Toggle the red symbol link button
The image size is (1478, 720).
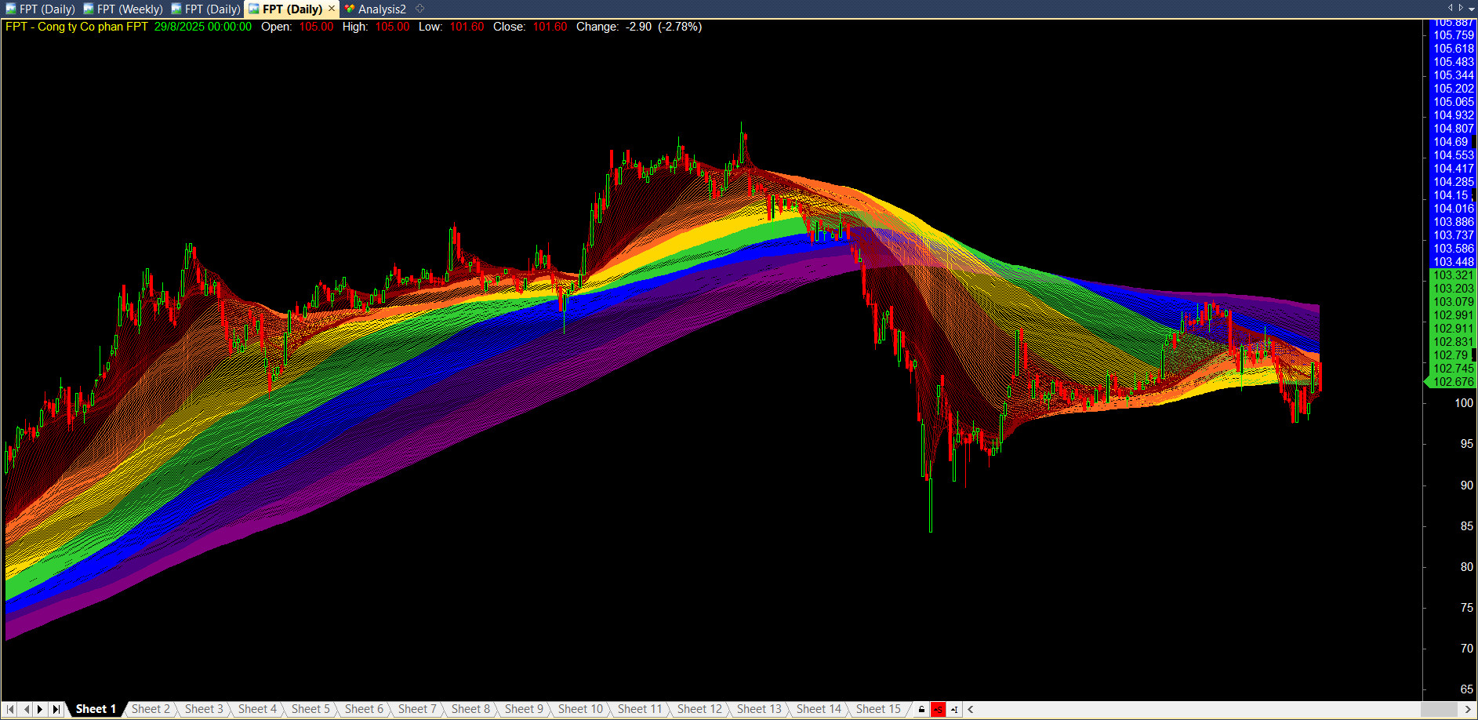pyautogui.click(x=938, y=709)
